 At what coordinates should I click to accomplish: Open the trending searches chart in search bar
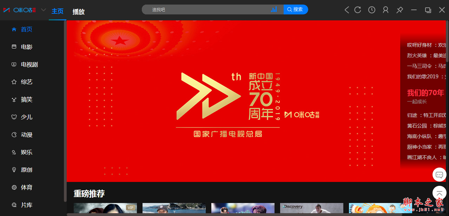[x=274, y=9]
